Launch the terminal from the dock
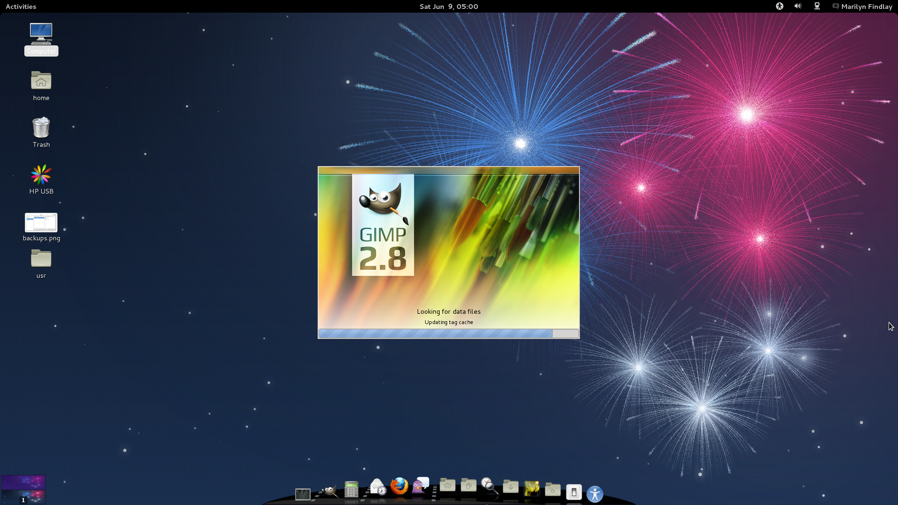The height and width of the screenshot is (505, 898). coord(303,494)
